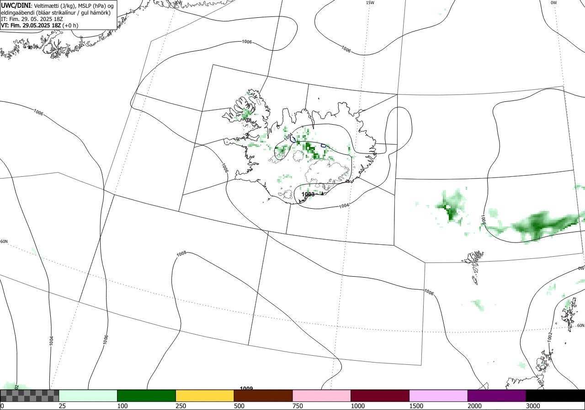Click the legend value '25'
The width and height of the screenshot is (585, 410).
62,406
